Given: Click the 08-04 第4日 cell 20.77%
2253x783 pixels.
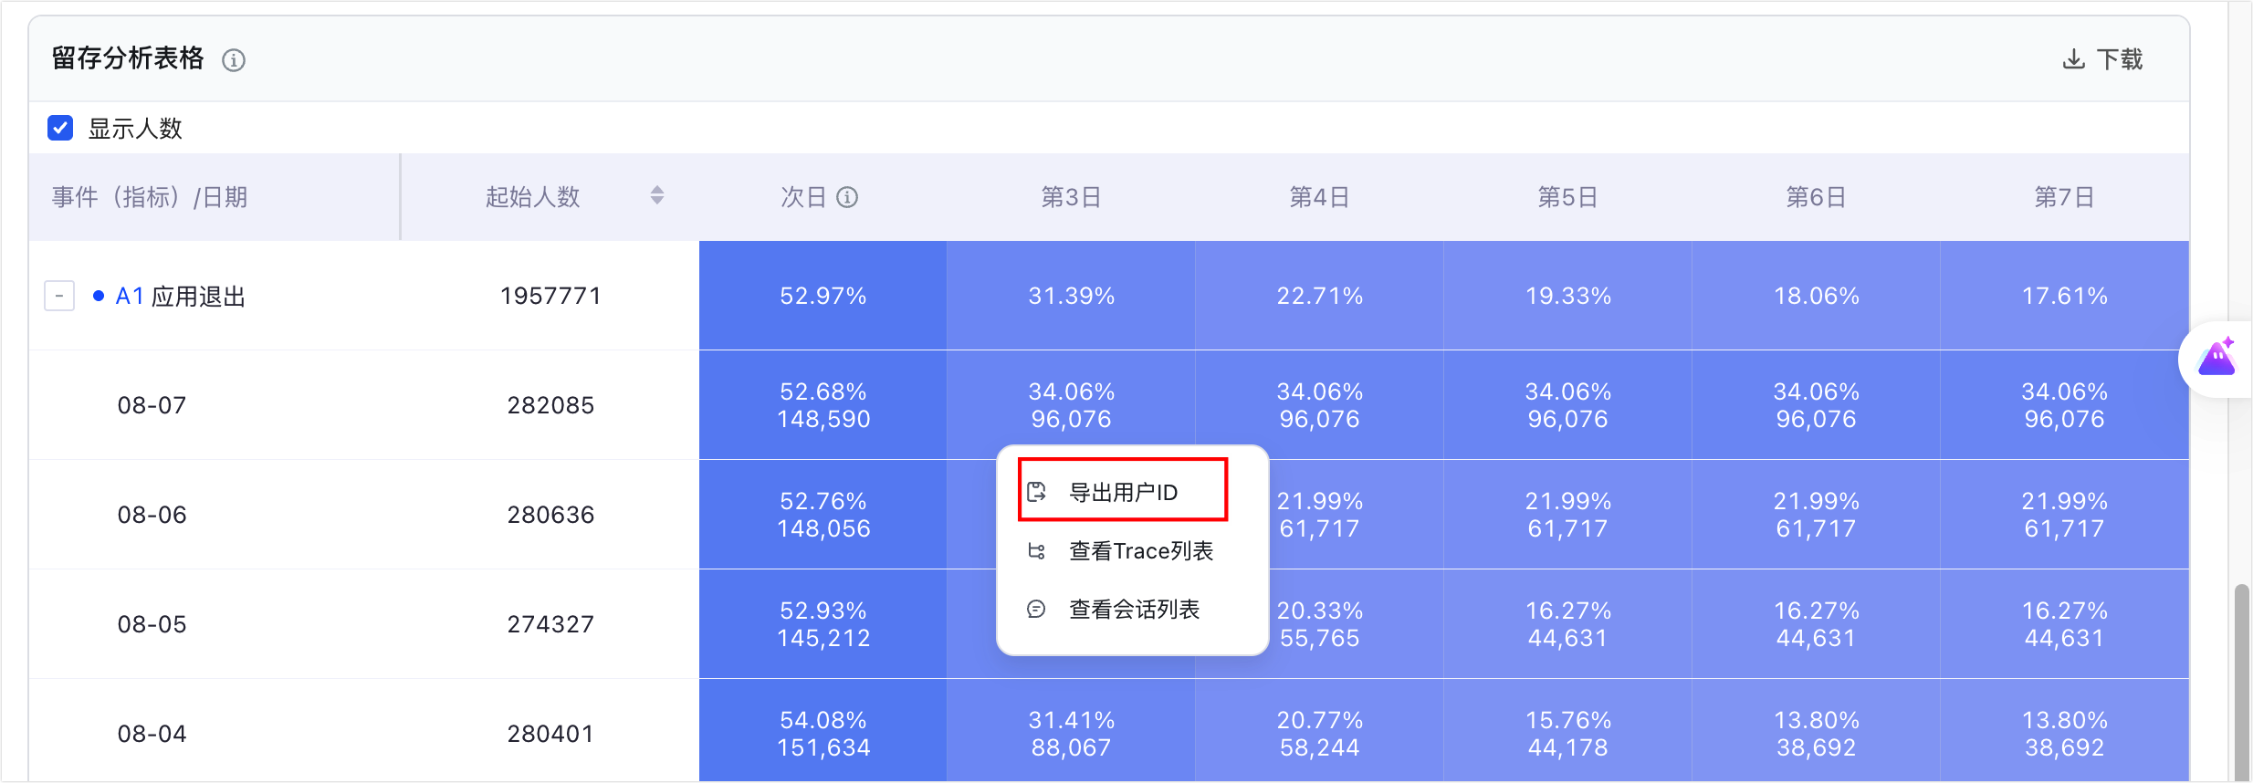Looking at the screenshot, I should click(x=1320, y=732).
